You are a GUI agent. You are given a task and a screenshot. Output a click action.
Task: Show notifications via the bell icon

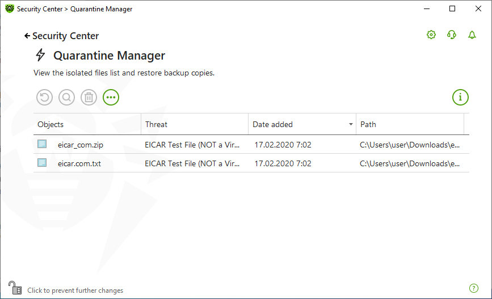point(472,35)
